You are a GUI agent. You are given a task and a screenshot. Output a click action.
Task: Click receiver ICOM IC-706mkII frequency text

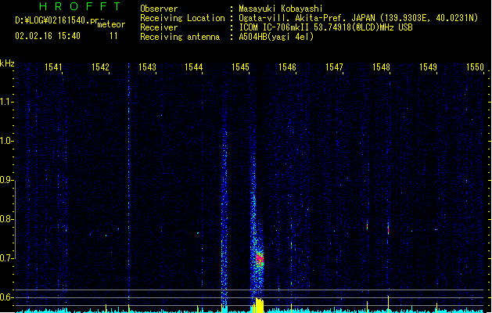click(325, 27)
